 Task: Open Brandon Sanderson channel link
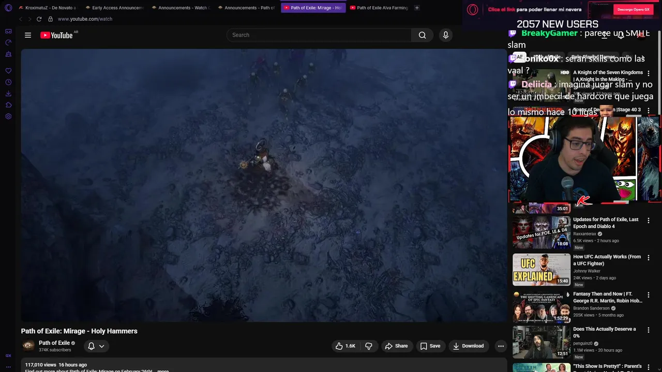(x=592, y=308)
